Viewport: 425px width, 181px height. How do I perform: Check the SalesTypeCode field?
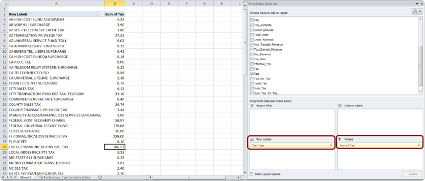252,30
